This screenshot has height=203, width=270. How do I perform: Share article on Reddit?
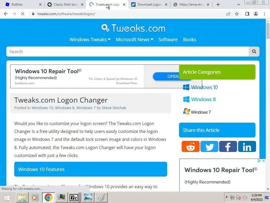pyautogui.click(x=190, y=146)
